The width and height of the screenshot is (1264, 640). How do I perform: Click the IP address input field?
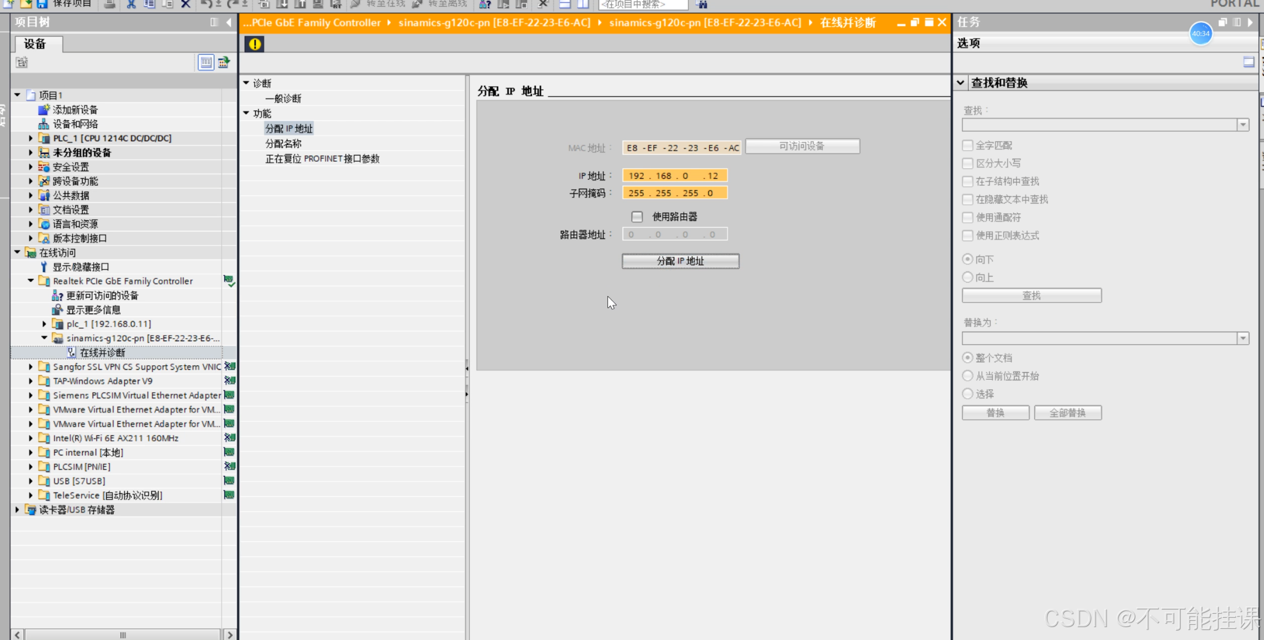[x=674, y=176]
